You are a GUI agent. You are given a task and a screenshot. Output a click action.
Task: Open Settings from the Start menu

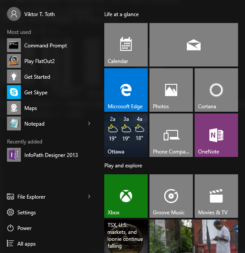(21, 212)
